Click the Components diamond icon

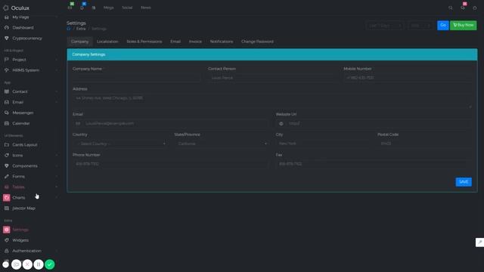7,166
